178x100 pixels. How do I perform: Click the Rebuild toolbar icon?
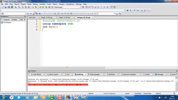pos(49,7)
